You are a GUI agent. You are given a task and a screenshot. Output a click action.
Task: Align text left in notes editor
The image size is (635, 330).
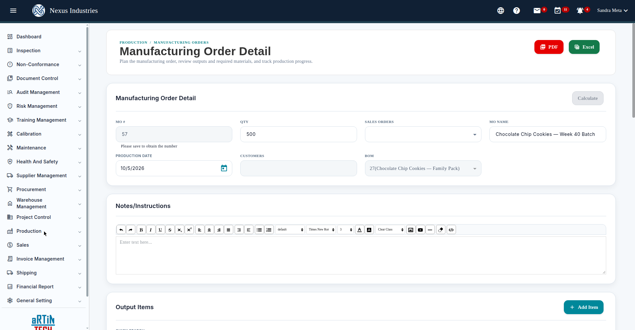coord(200,230)
